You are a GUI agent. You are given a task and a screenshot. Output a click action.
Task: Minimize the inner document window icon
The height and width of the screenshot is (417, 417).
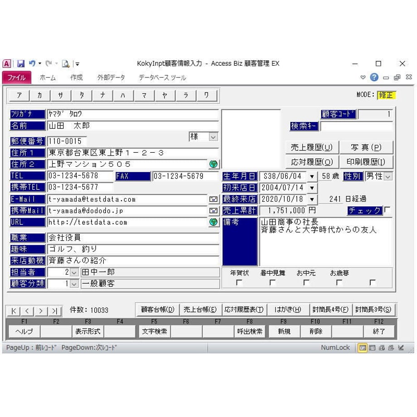(x=386, y=78)
